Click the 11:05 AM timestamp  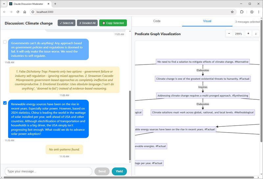[119, 34]
